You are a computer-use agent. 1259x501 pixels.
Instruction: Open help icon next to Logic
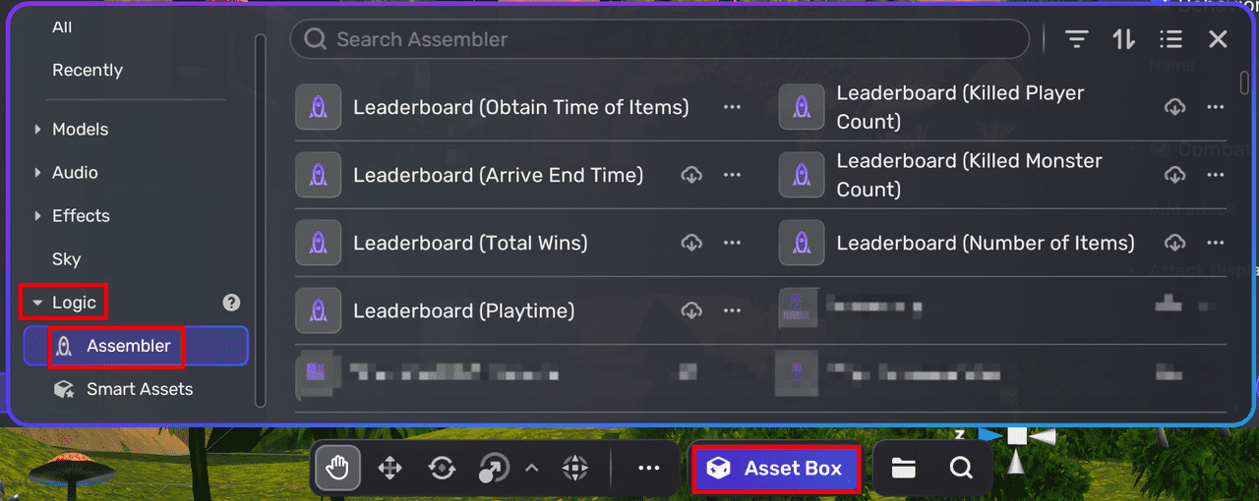click(x=232, y=303)
